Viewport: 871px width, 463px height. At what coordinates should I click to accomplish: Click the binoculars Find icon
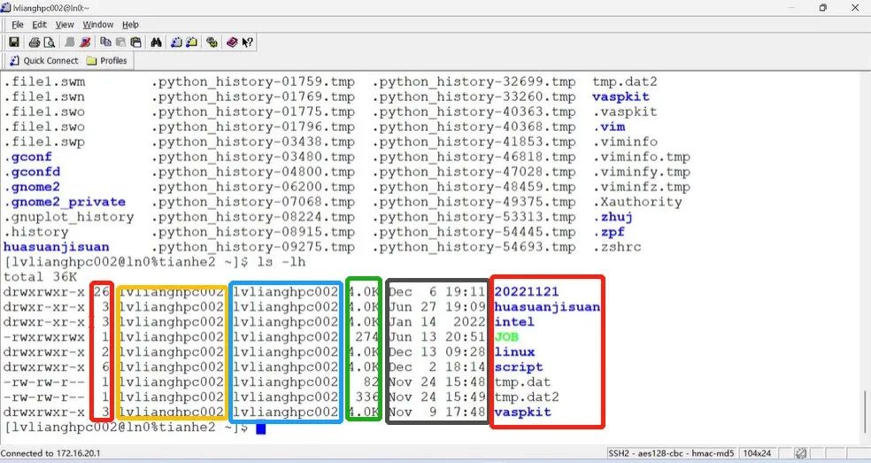(156, 42)
